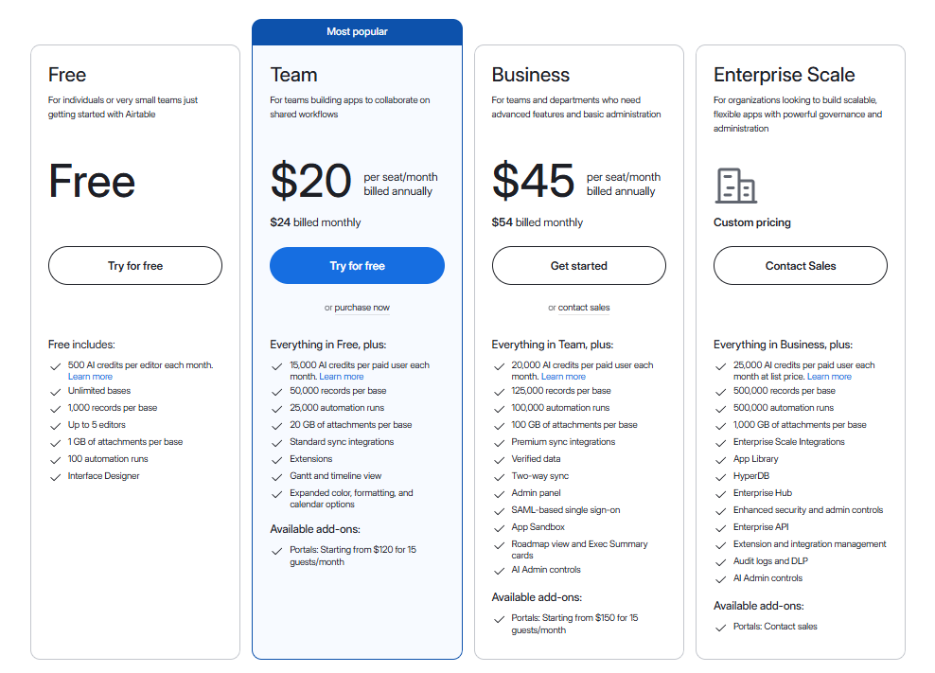Click the checkmark beside "Two-way sync"
The width and height of the screenshot is (935, 673).
(499, 475)
